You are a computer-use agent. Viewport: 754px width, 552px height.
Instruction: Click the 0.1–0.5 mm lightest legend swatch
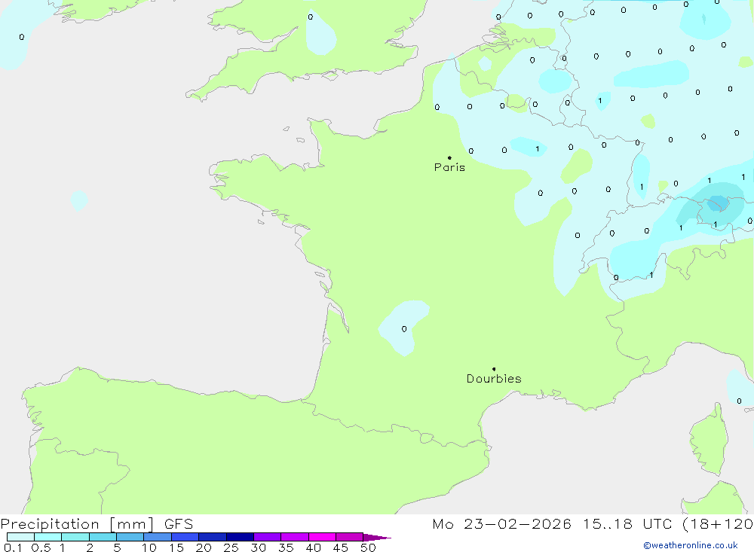point(20,538)
